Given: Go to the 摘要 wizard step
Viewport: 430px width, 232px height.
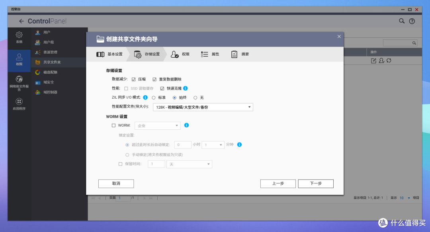Looking at the screenshot, I should pyautogui.click(x=240, y=54).
